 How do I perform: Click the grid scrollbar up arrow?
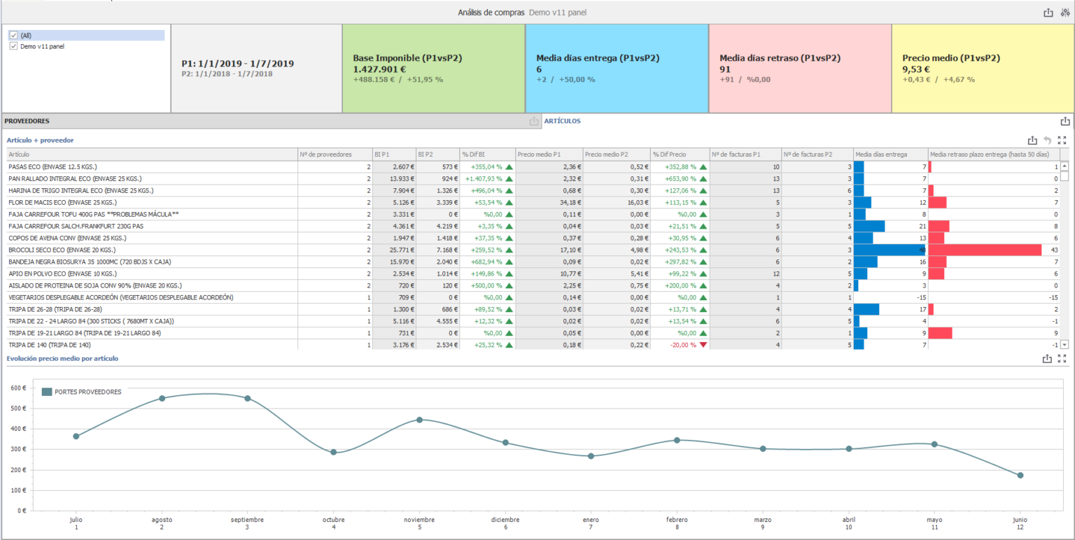(x=1065, y=166)
